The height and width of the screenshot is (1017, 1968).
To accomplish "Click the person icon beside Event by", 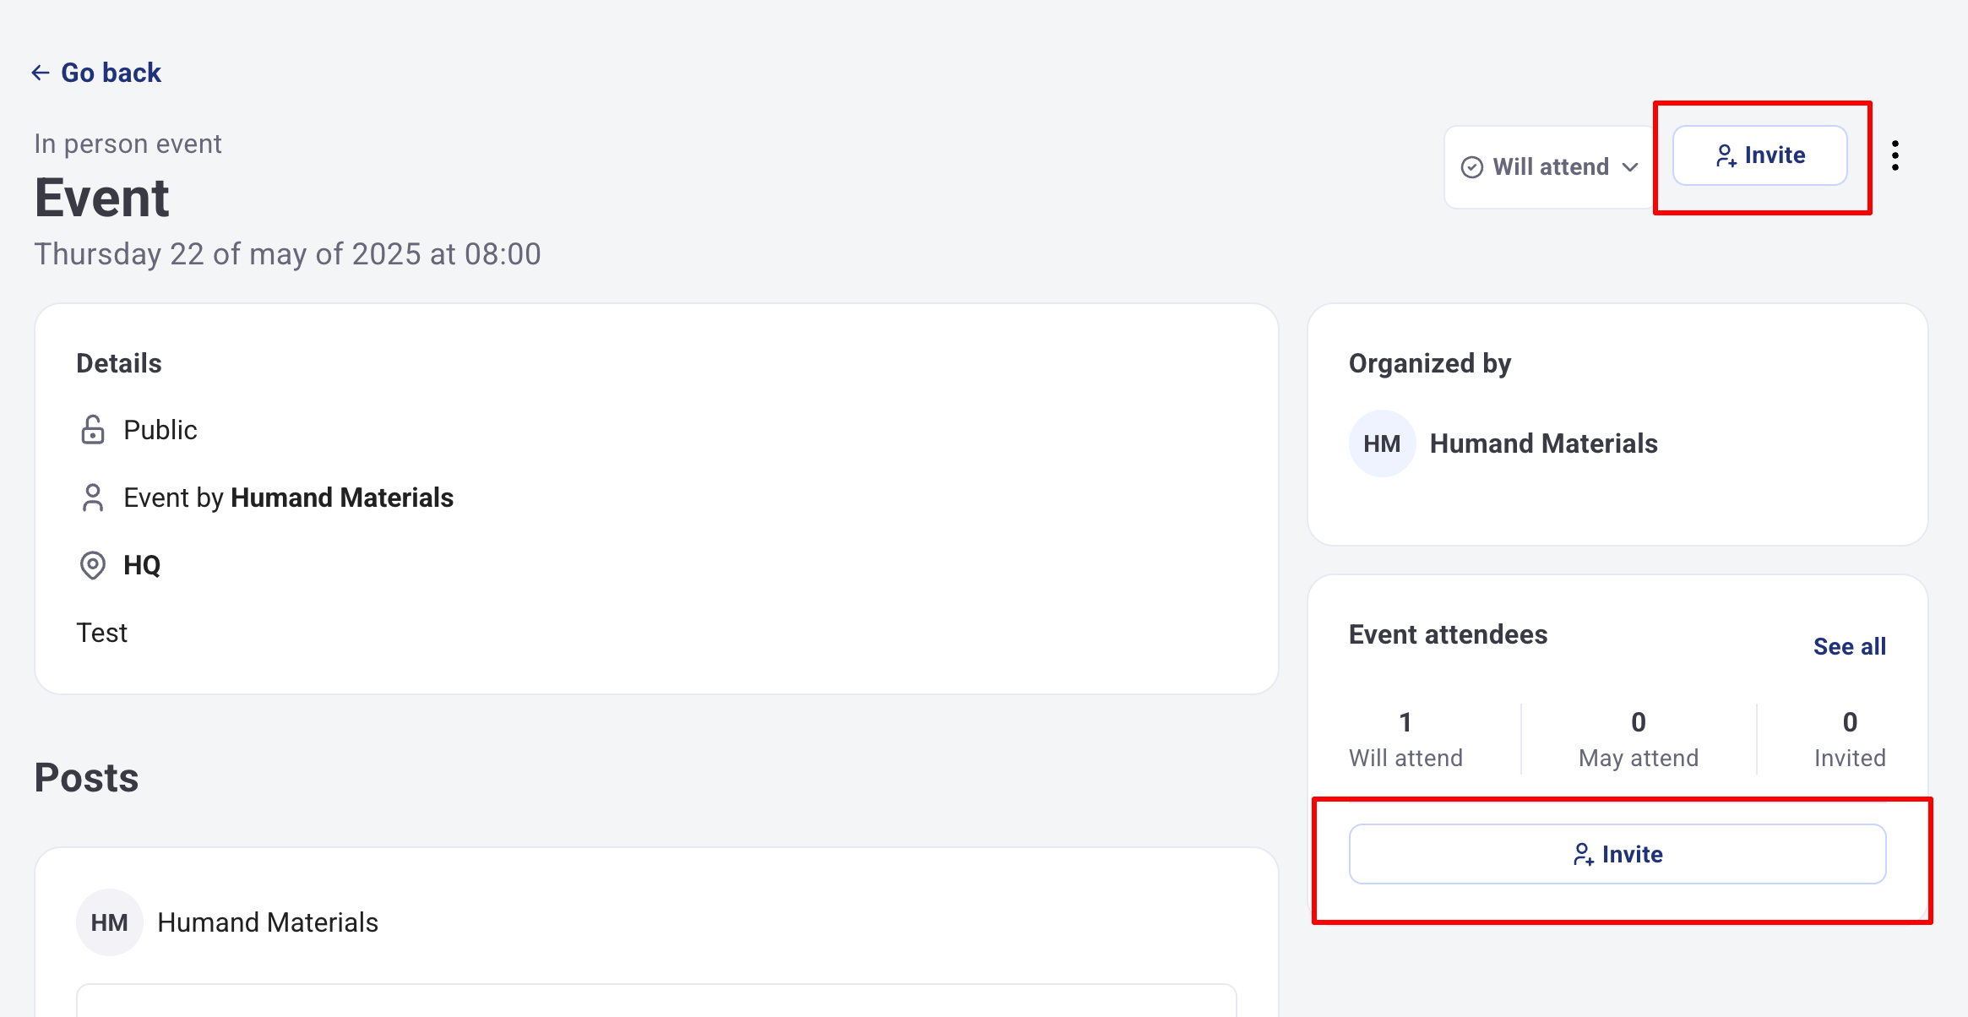I will [x=93, y=498].
